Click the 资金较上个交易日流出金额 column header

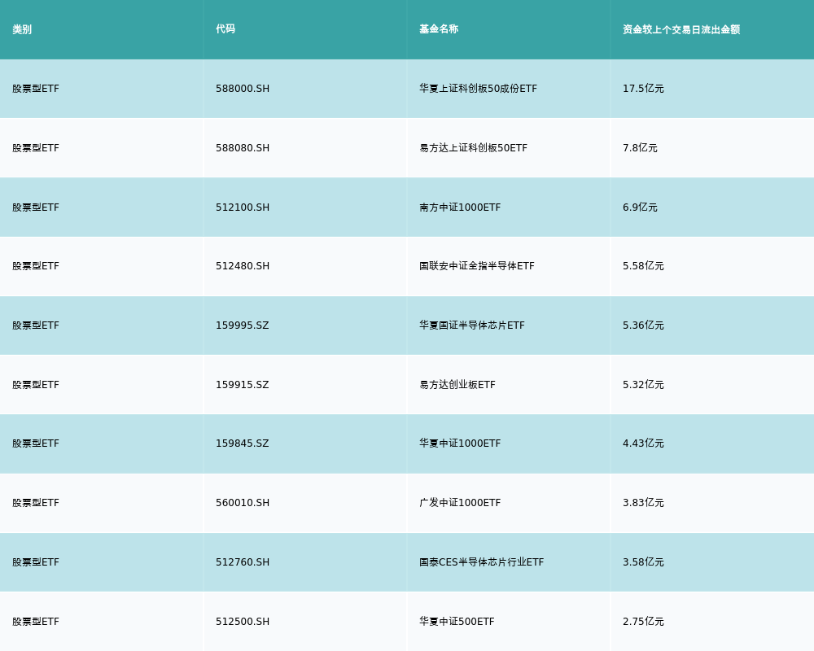(681, 29)
